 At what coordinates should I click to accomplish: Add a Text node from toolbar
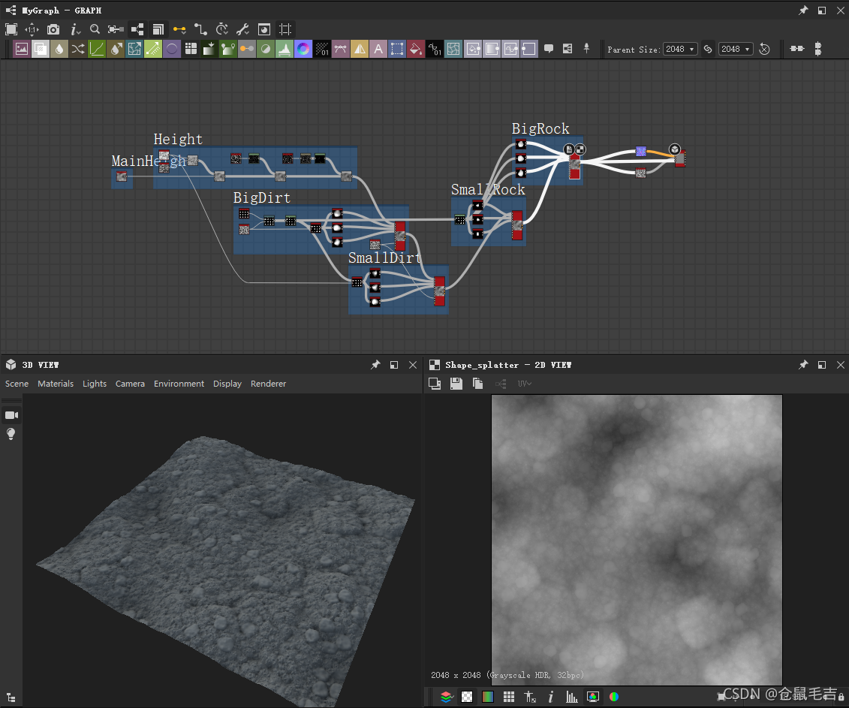(x=378, y=49)
